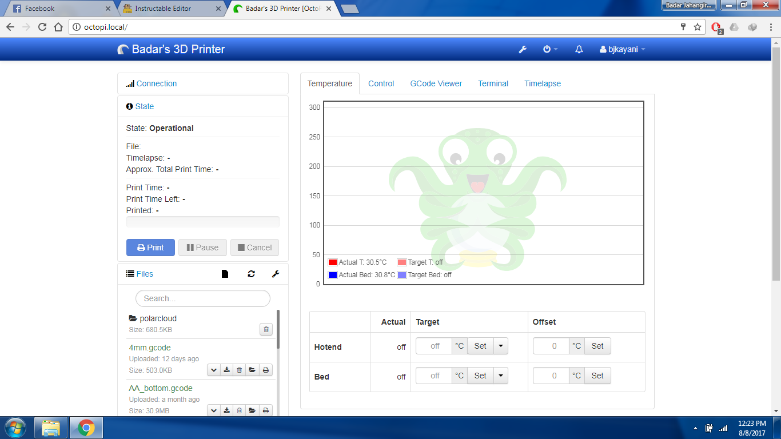
Task: Open File Explorer from the taskbar
Action: 51,428
